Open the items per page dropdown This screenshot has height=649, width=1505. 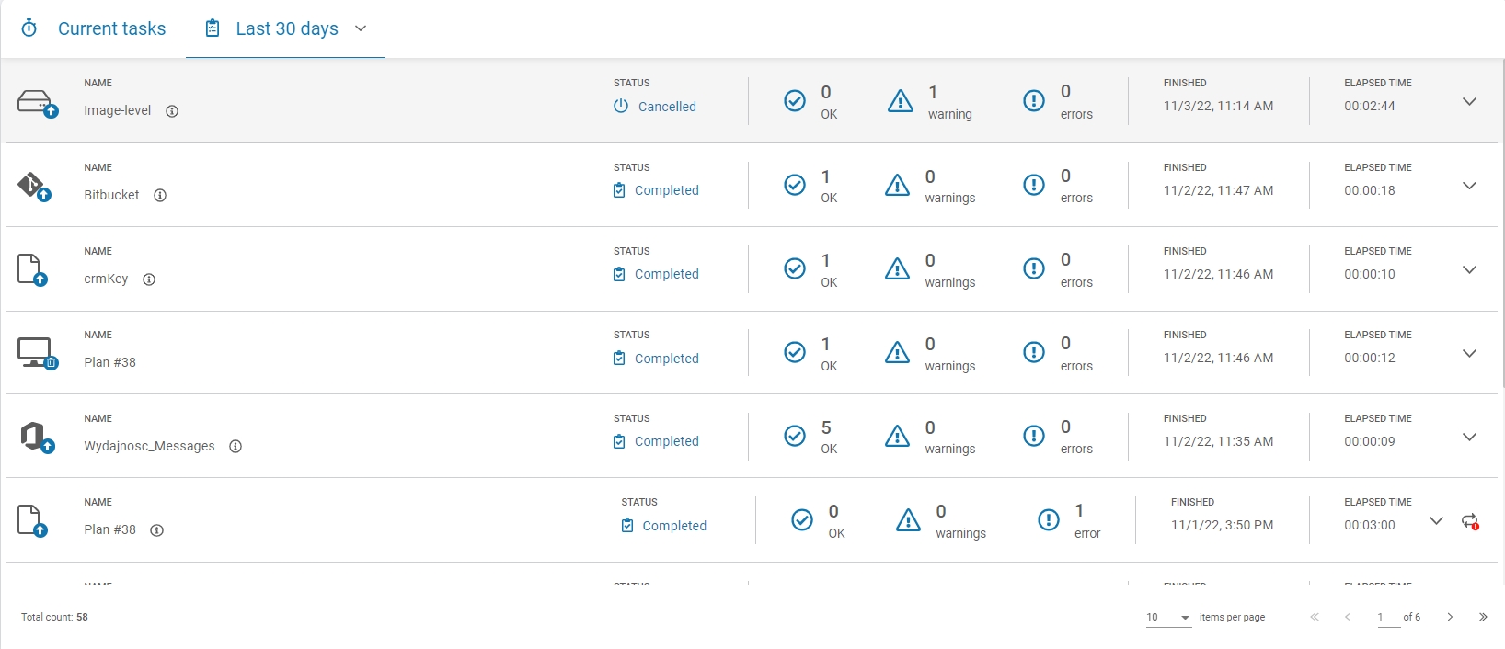pyautogui.click(x=1168, y=618)
